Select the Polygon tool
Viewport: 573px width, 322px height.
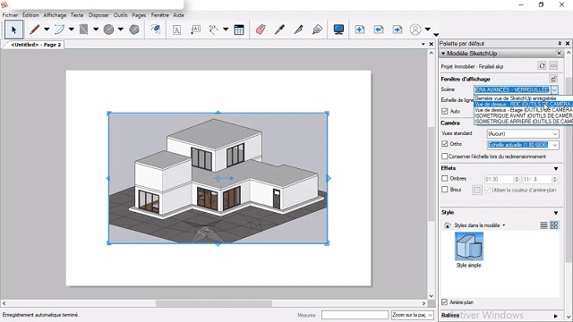tap(134, 30)
